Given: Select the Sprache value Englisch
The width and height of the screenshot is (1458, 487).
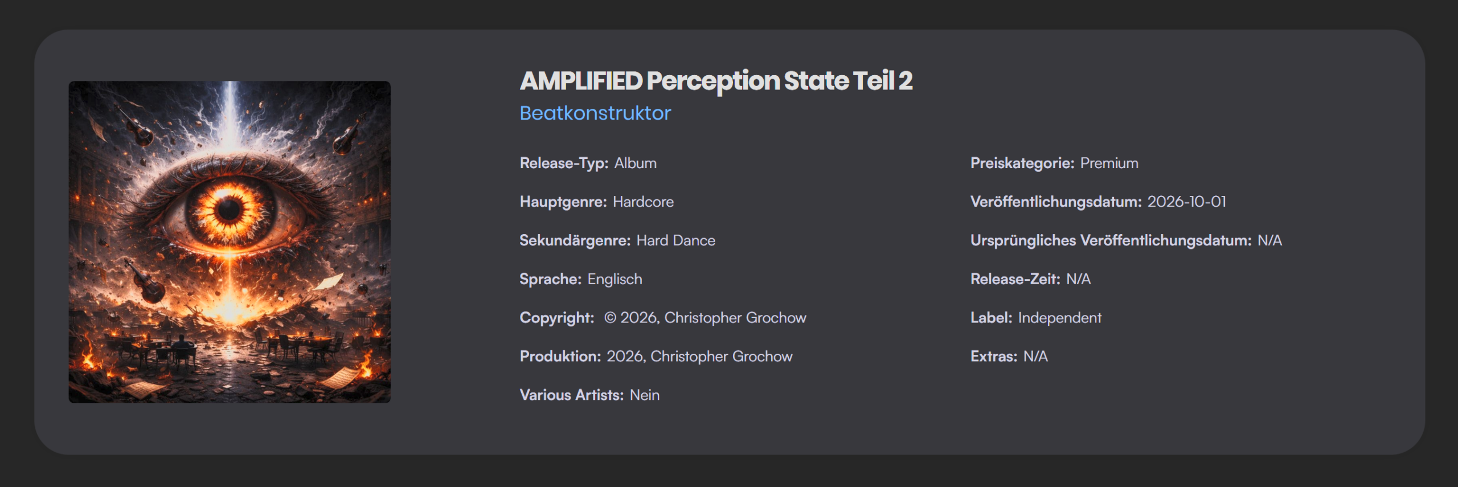Looking at the screenshot, I should click(615, 280).
